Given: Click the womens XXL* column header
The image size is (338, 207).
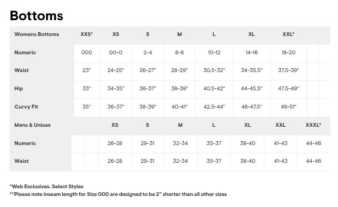Looking at the screenshot, I should click(x=288, y=35).
